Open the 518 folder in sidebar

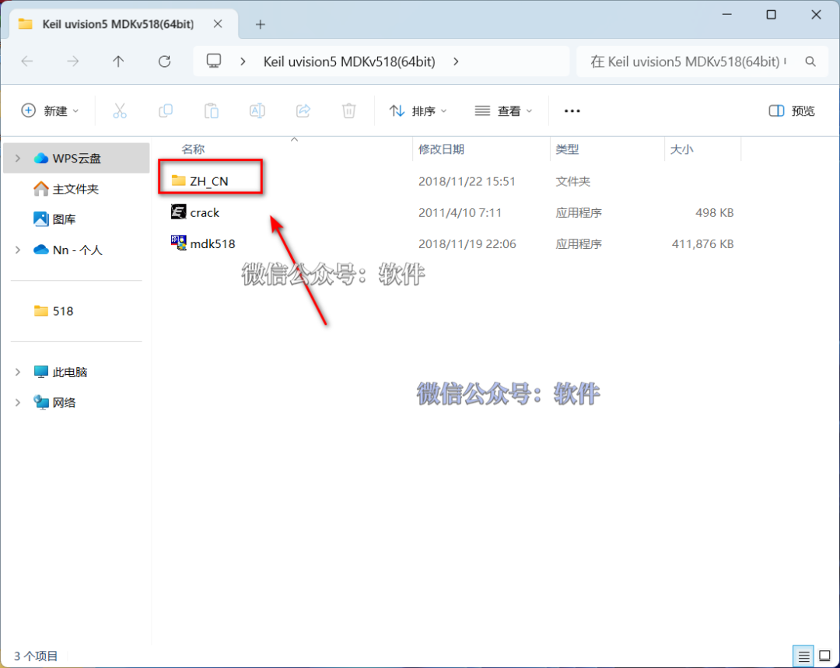point(54,311)
